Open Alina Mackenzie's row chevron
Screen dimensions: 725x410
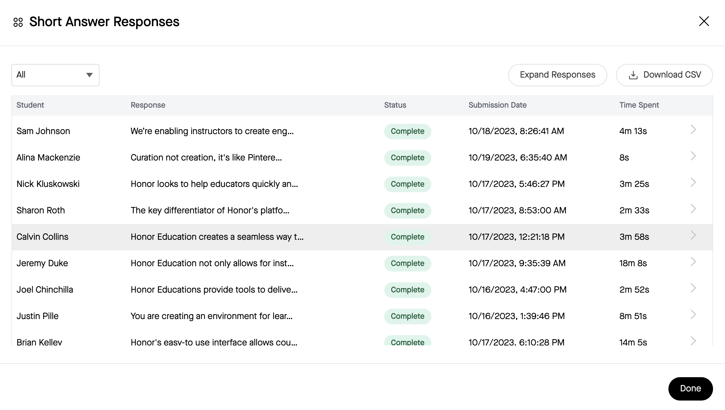click(693, 156)
